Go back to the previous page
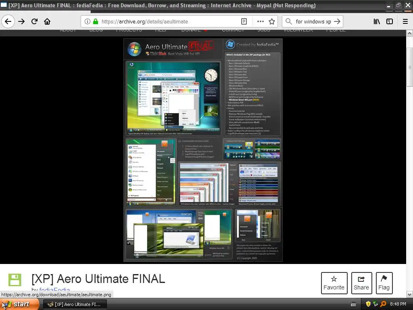The image size is (413, 310). (x=8, y=21)
